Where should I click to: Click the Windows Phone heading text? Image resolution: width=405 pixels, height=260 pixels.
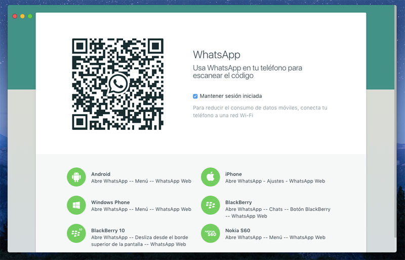tap(110, 202)
